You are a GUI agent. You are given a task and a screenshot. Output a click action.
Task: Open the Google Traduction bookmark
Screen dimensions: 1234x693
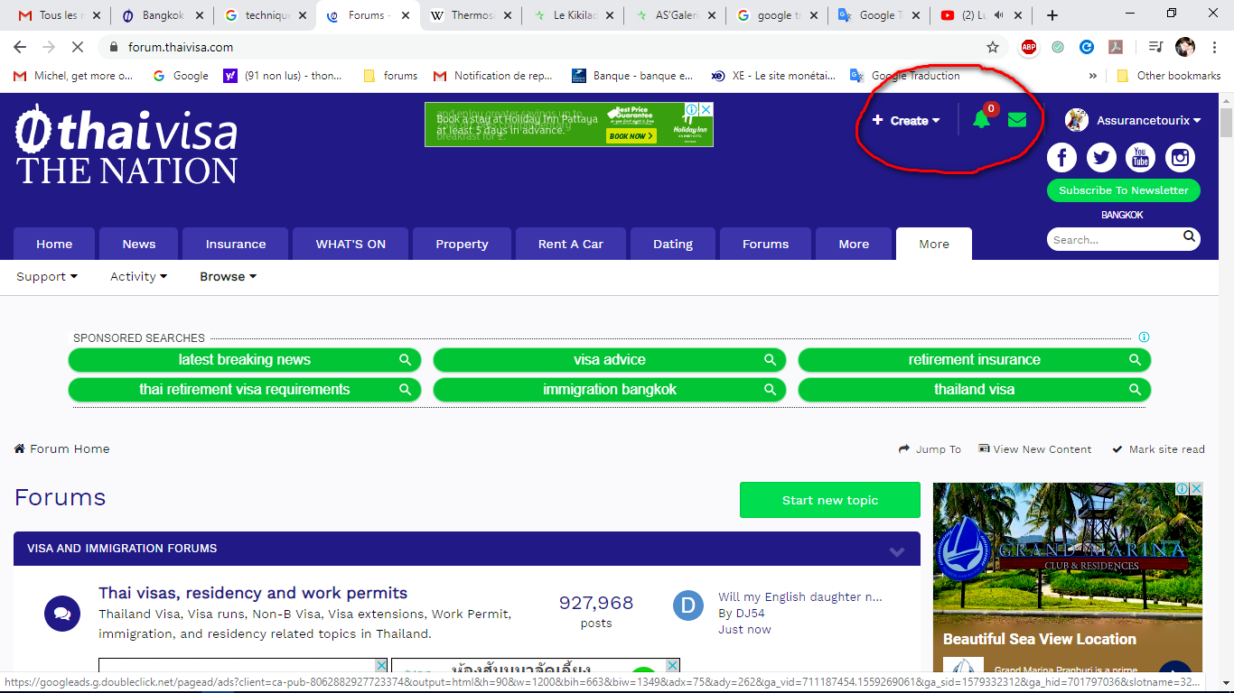[x=905, y=76]
